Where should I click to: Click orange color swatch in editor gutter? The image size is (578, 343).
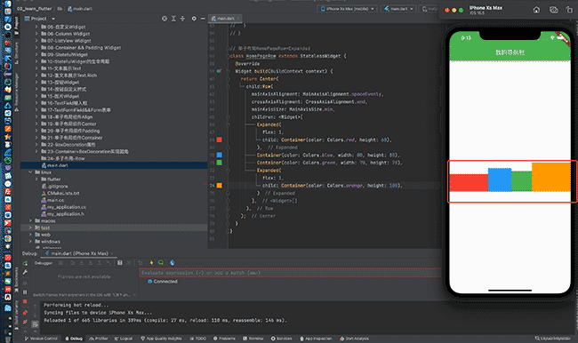220,186
